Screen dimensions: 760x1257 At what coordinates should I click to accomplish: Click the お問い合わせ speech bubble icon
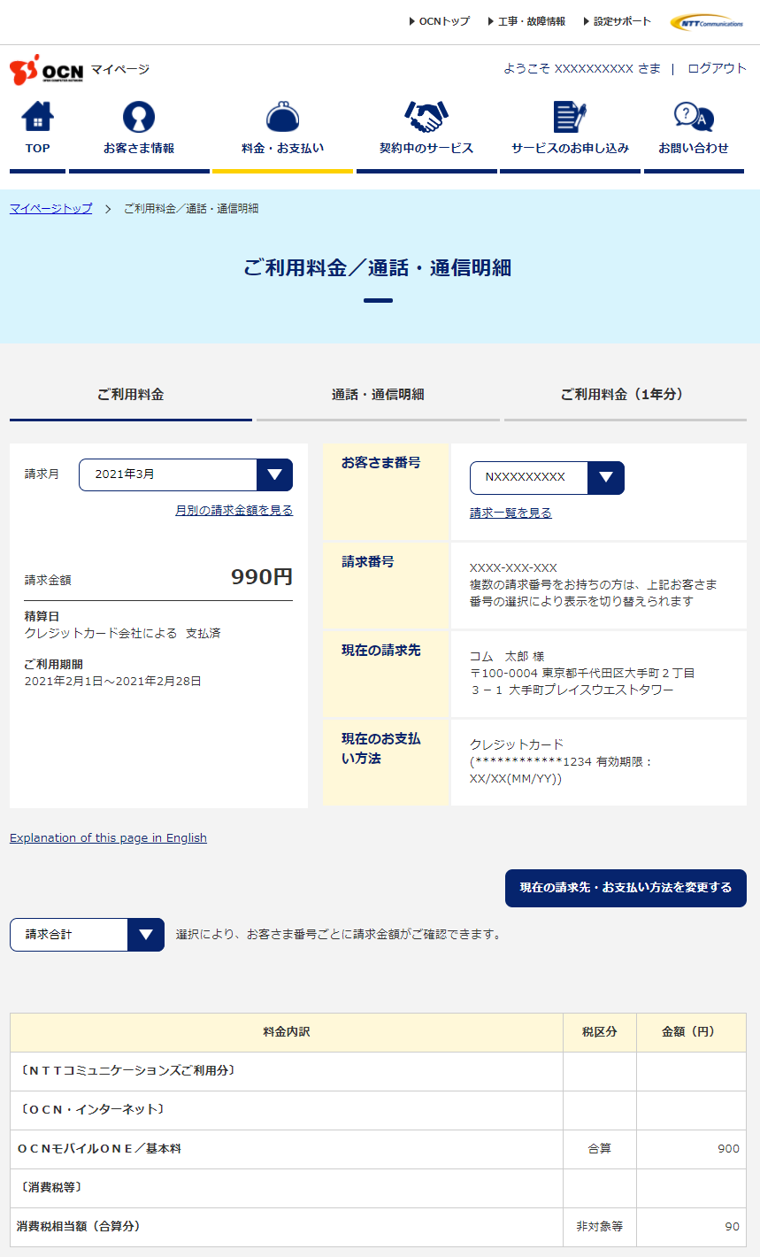694,117
